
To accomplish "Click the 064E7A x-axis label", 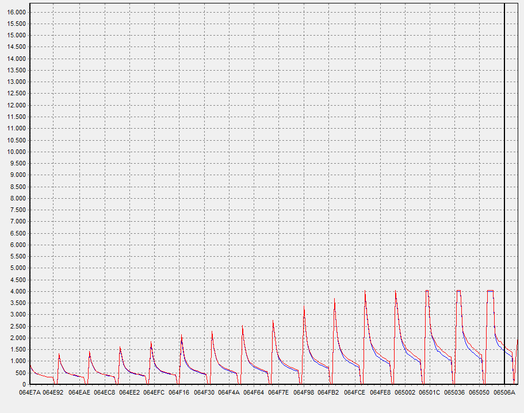I will click(x=30, y=393).
